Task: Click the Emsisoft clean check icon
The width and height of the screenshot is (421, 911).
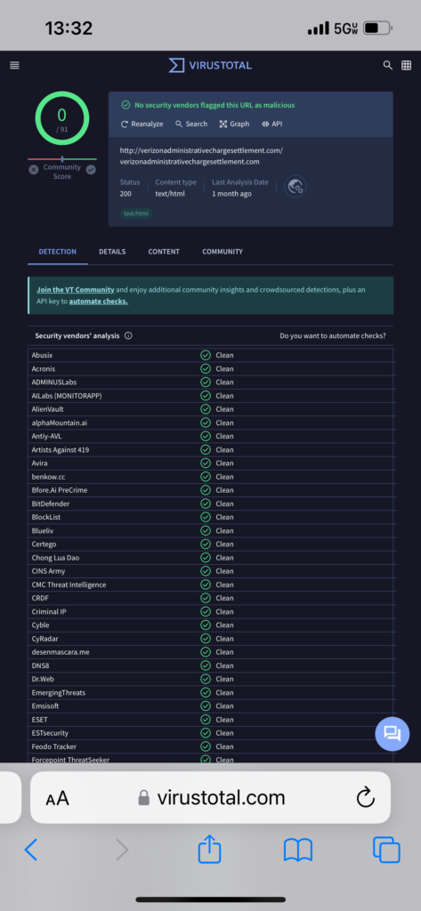Action: pos(206,705)
